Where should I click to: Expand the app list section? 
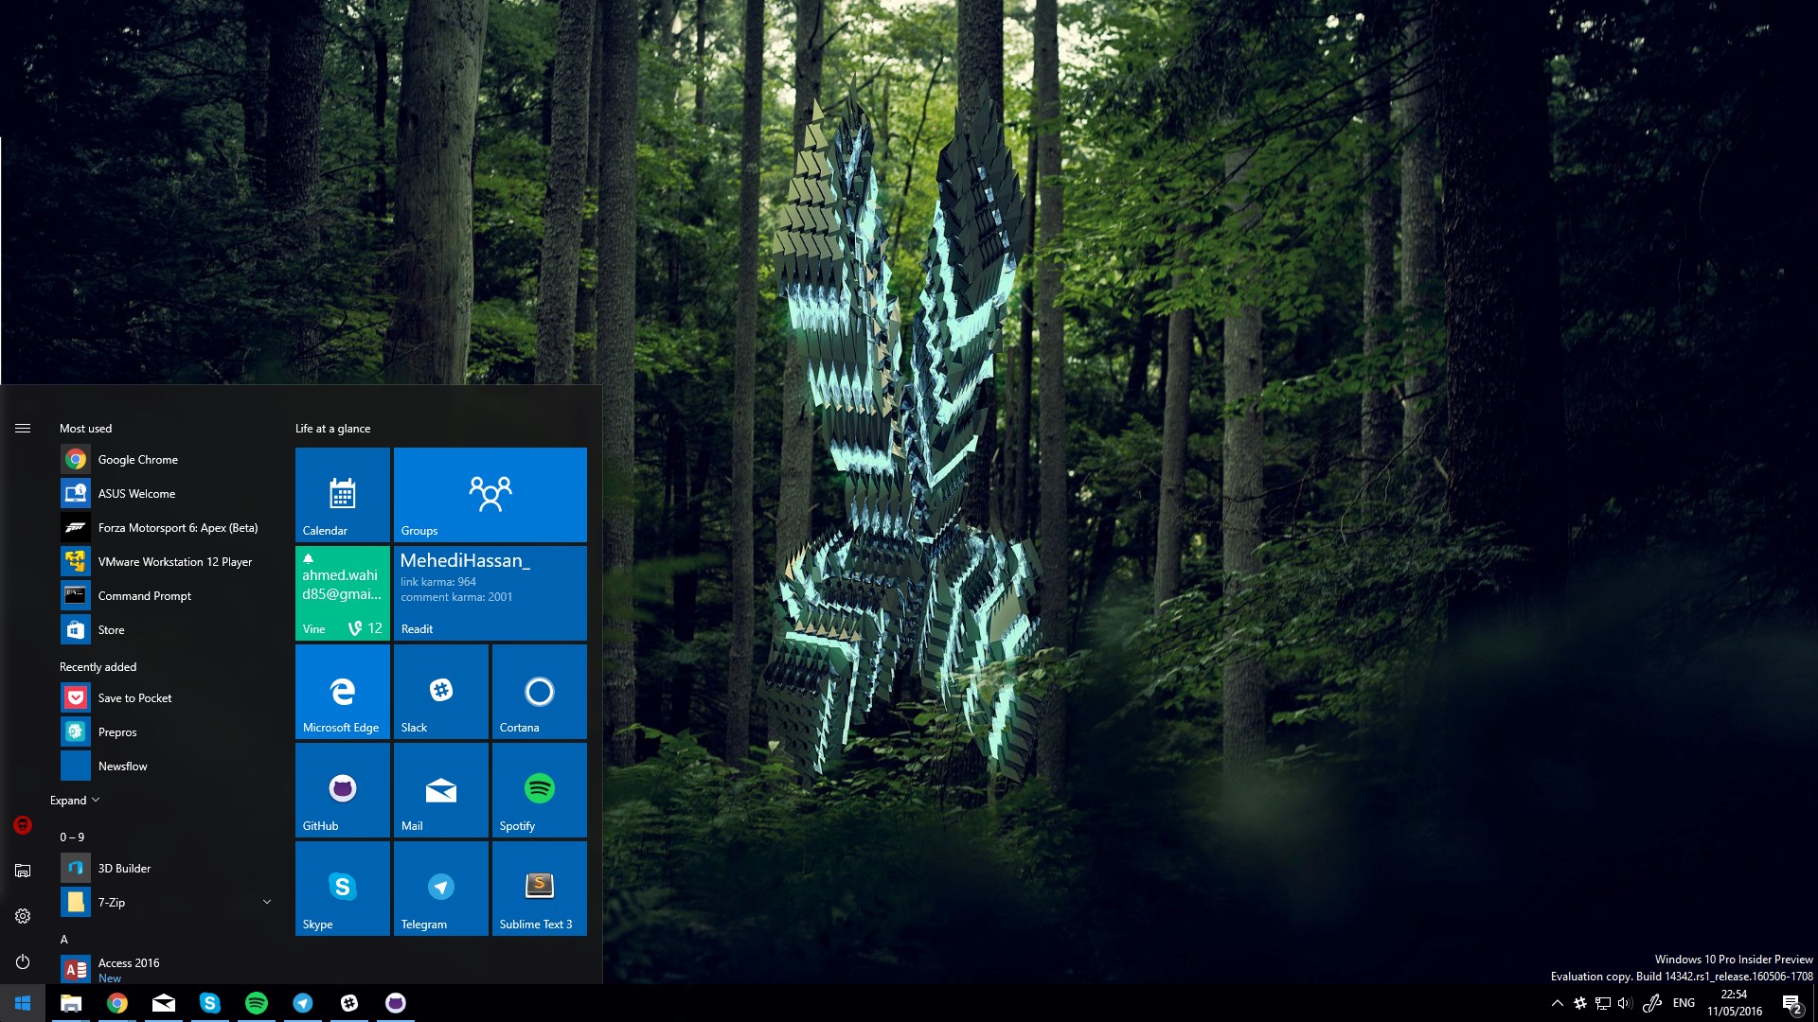pos(78,799)
